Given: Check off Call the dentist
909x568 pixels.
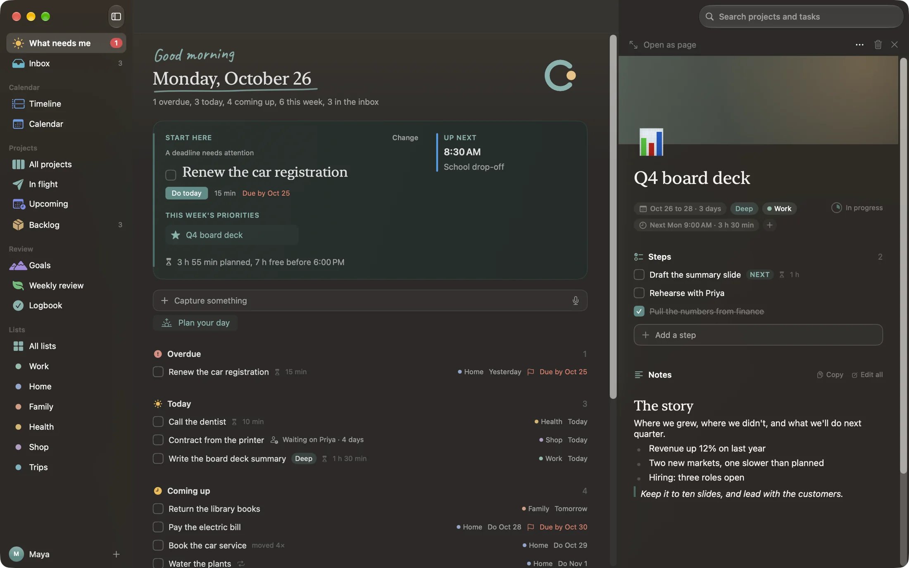Looking at the screenshot, I should [158, 422].
